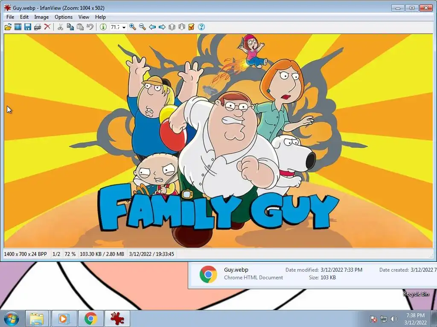Screen dimensions: 437x327
Task: Click the Chrome file icon beside Guy.webp
Action: 208,275
